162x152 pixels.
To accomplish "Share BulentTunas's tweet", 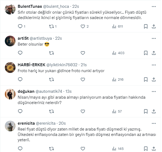I will (x=154, y=26).
